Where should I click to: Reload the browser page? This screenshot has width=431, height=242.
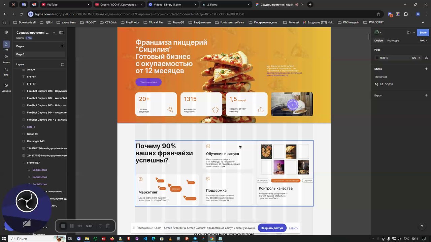pos(21,14)
